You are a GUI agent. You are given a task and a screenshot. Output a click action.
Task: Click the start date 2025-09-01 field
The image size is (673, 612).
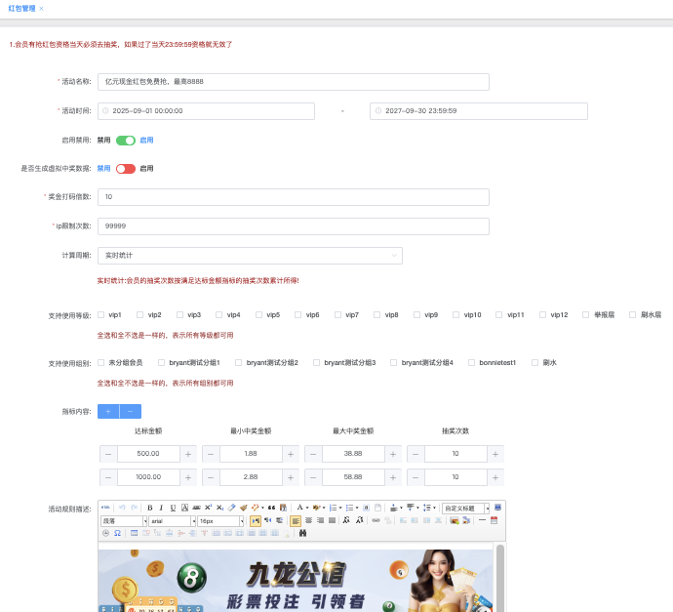[206, 111]
